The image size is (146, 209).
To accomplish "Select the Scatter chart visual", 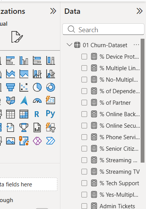I will (x=24, y=87).
